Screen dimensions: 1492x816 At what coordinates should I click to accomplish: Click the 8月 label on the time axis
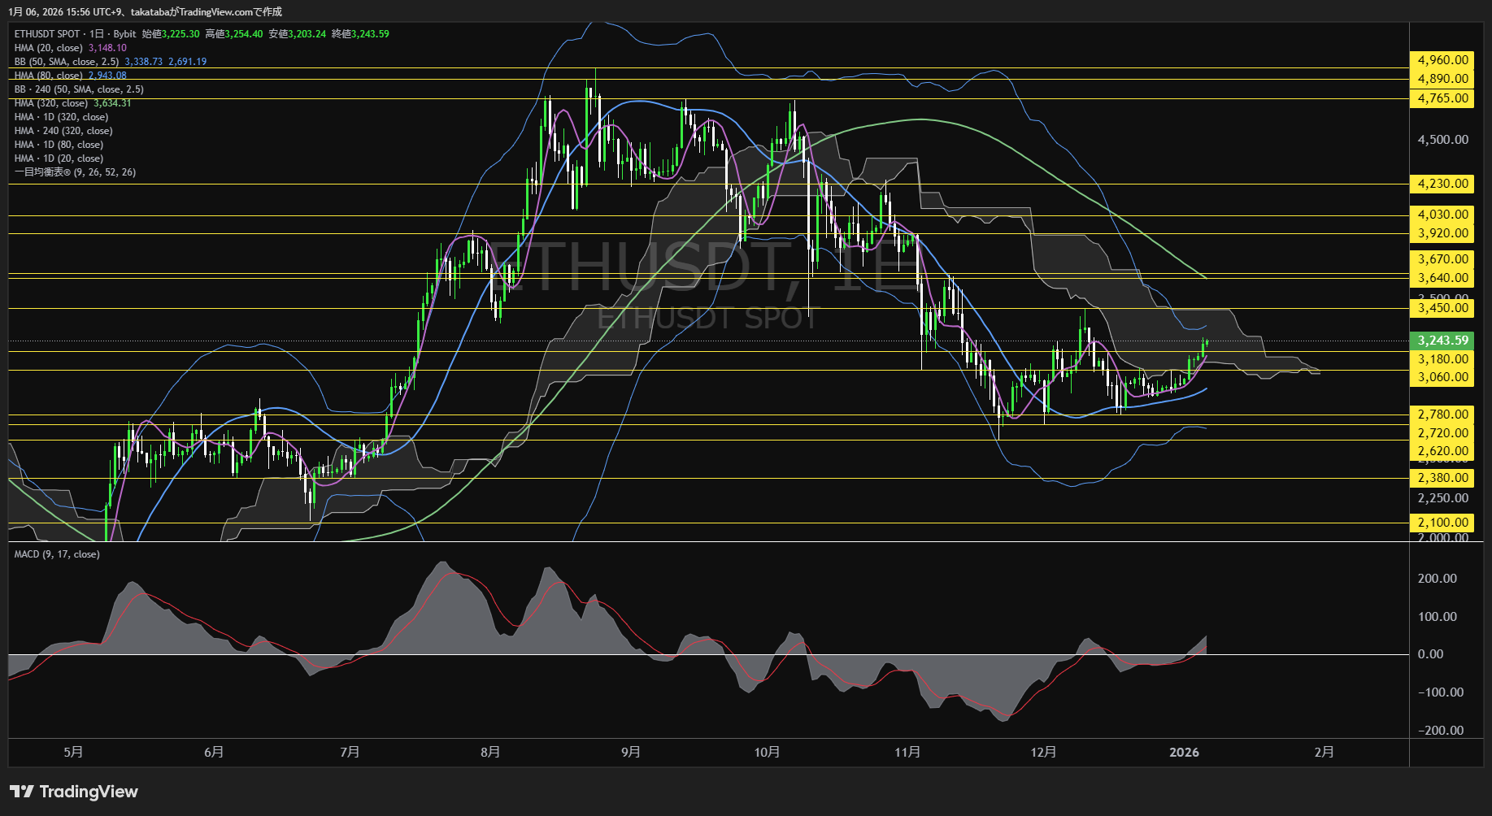click(x=490, y=753)
